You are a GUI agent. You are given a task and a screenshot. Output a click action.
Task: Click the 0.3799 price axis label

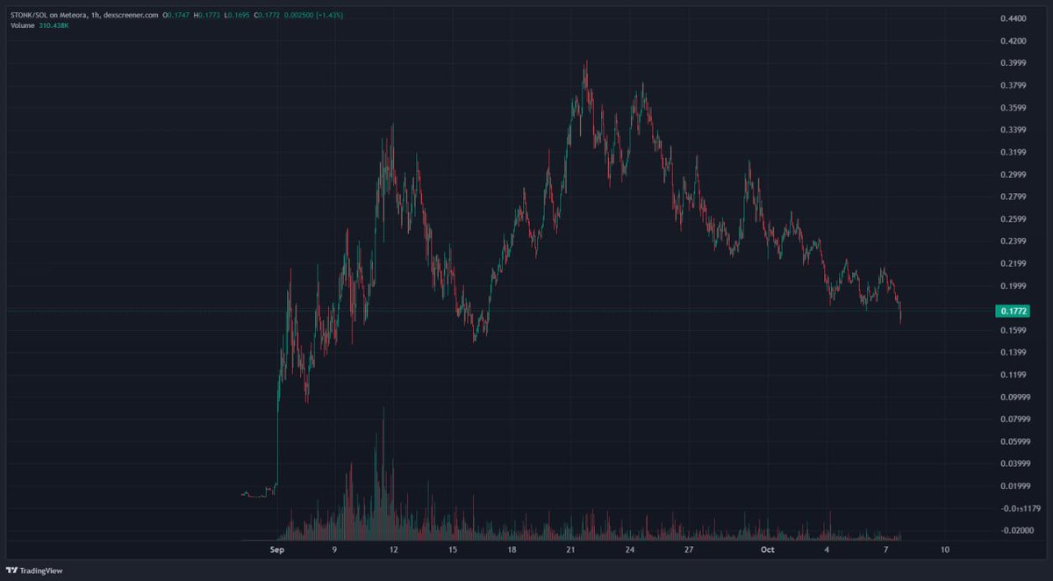1013,86
